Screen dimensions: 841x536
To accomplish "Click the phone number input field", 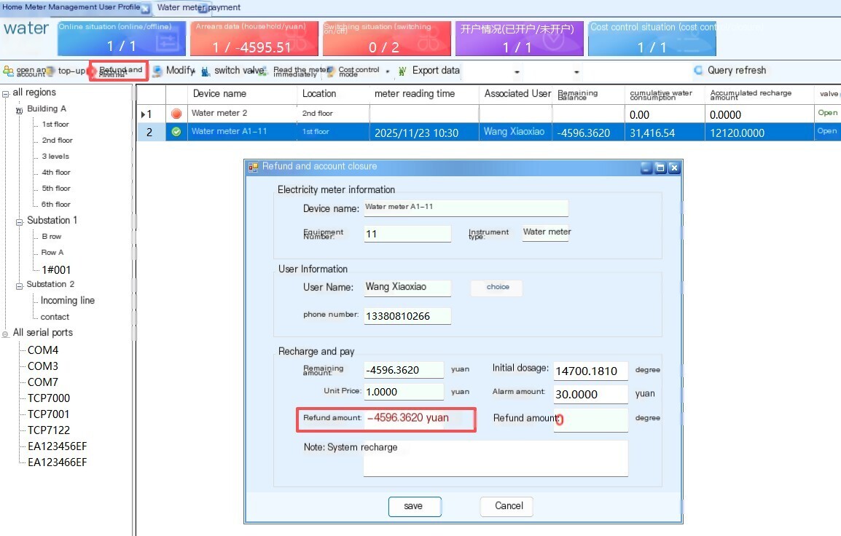I will tap(407, 316).
